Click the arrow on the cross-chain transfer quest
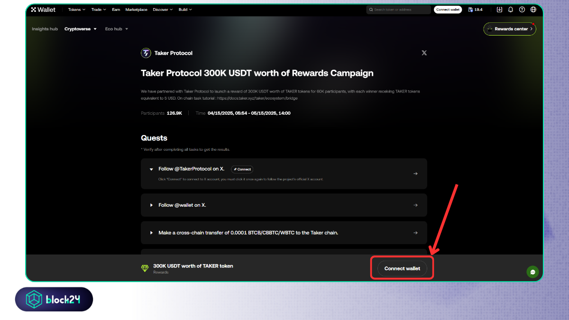569x320 pixels. click(x=415, y=233)
